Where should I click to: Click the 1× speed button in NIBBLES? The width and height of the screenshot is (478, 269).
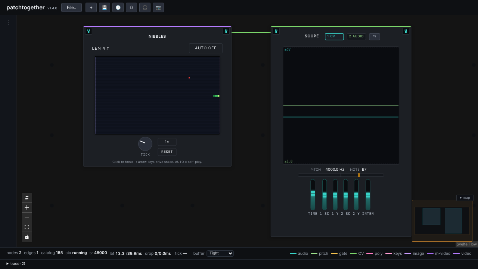tap(167, 142)
